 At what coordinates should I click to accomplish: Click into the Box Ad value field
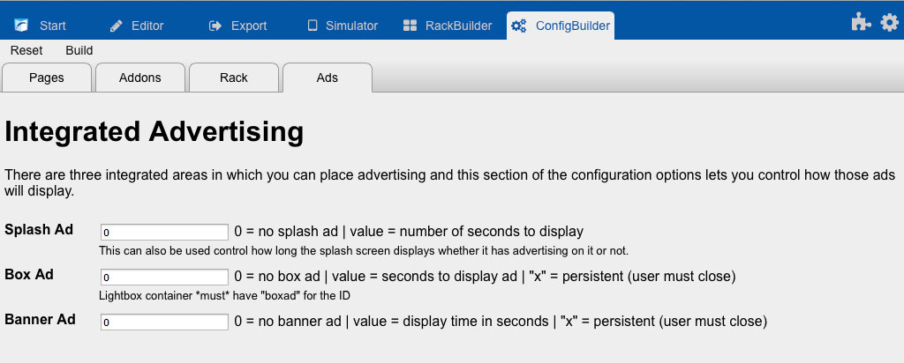(165, 277)
